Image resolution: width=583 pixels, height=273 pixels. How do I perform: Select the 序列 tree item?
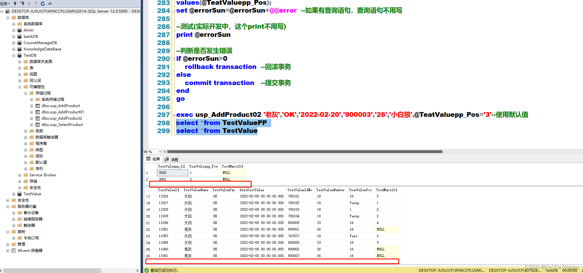[x=39, y=169]
